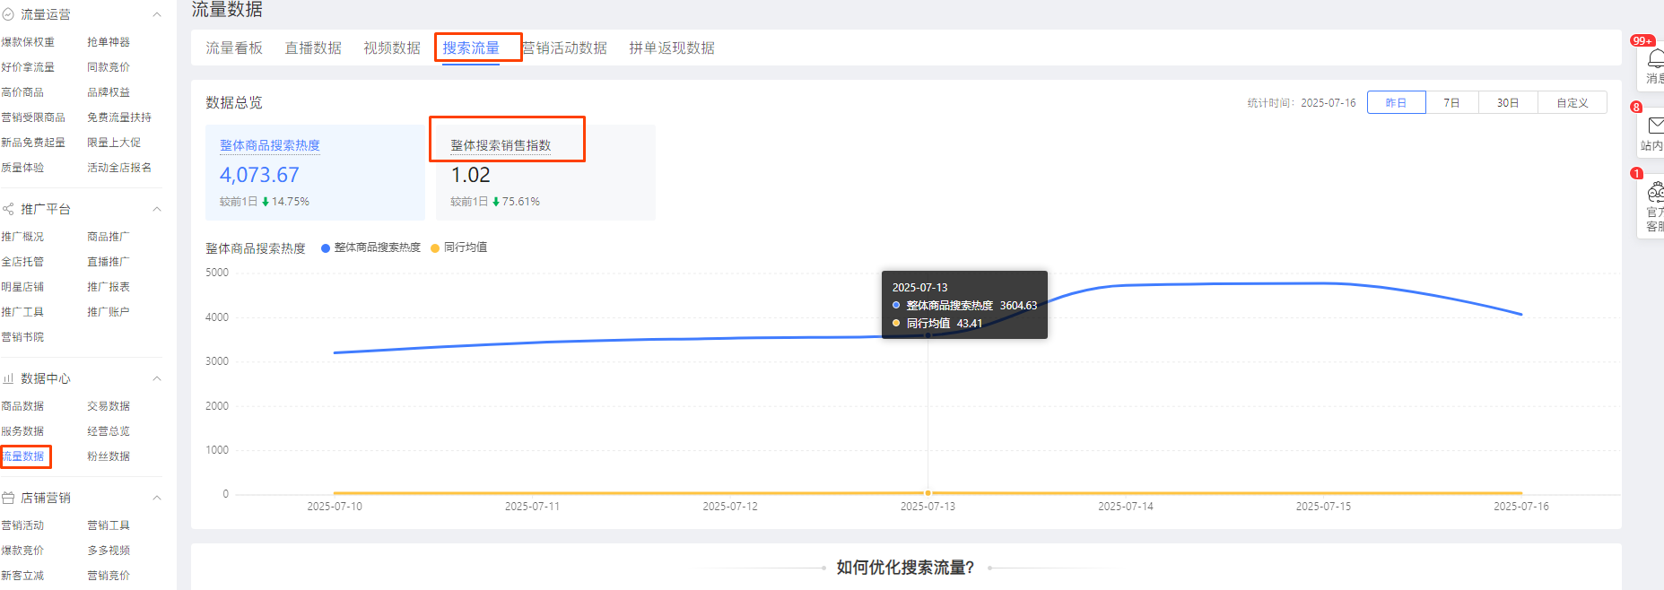This screenshot has height=590, width=1664.
Task: Collapse the 数据中心 menu chevron
Action: pos(157,378)
